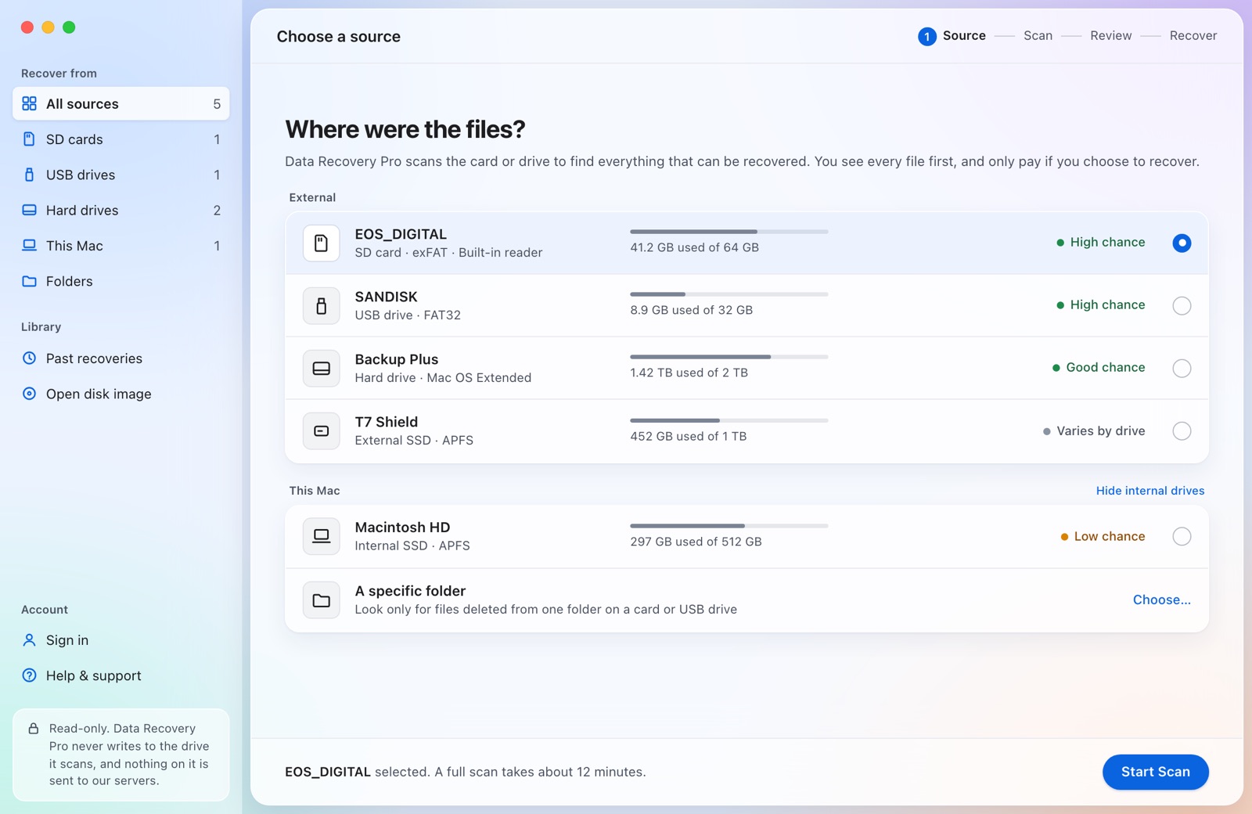This screenshot has width=1252, height=814.
Task: Click the This Mac laptop icon in sidebar
Action: (29, 245)
